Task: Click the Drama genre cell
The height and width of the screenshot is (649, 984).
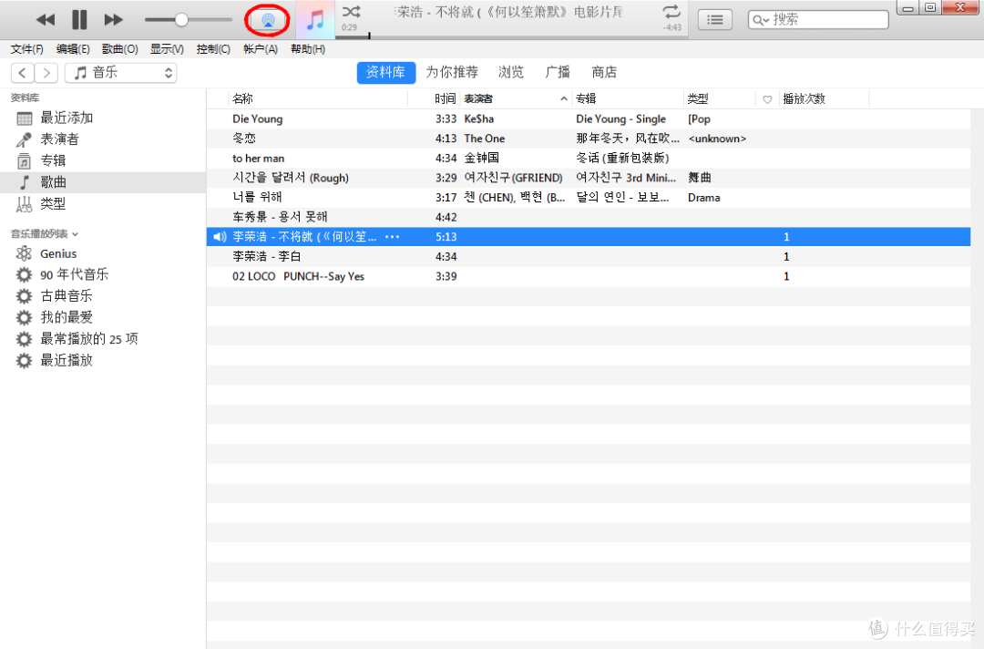Action: click(704, 198)
